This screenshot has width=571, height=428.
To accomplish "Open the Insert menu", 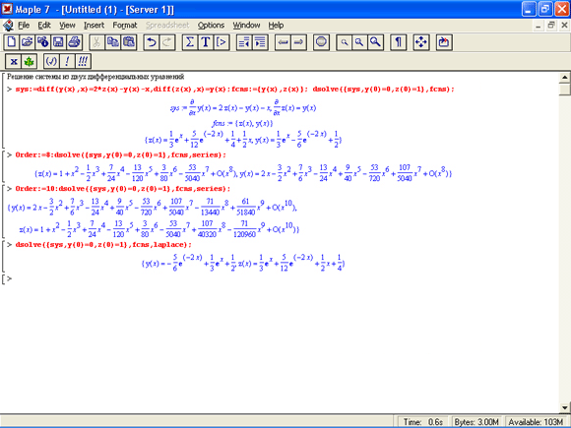I will point(94,26).
